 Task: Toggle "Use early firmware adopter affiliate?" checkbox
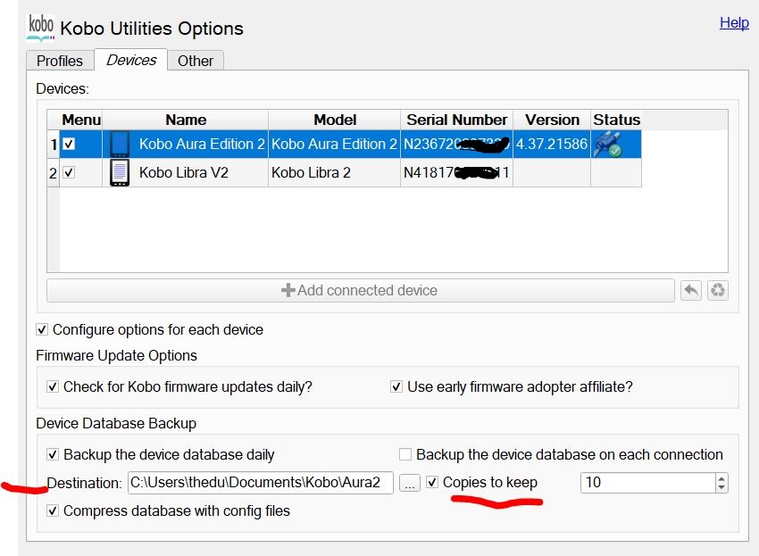pos(396,387)
